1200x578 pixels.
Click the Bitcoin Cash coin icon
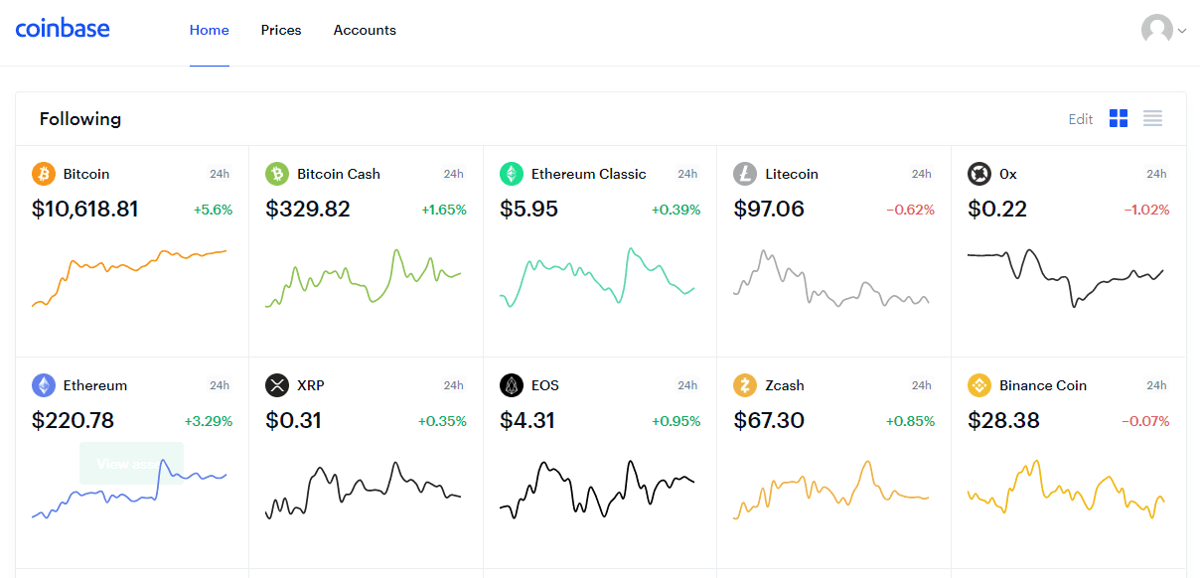[x=277, y=174]
